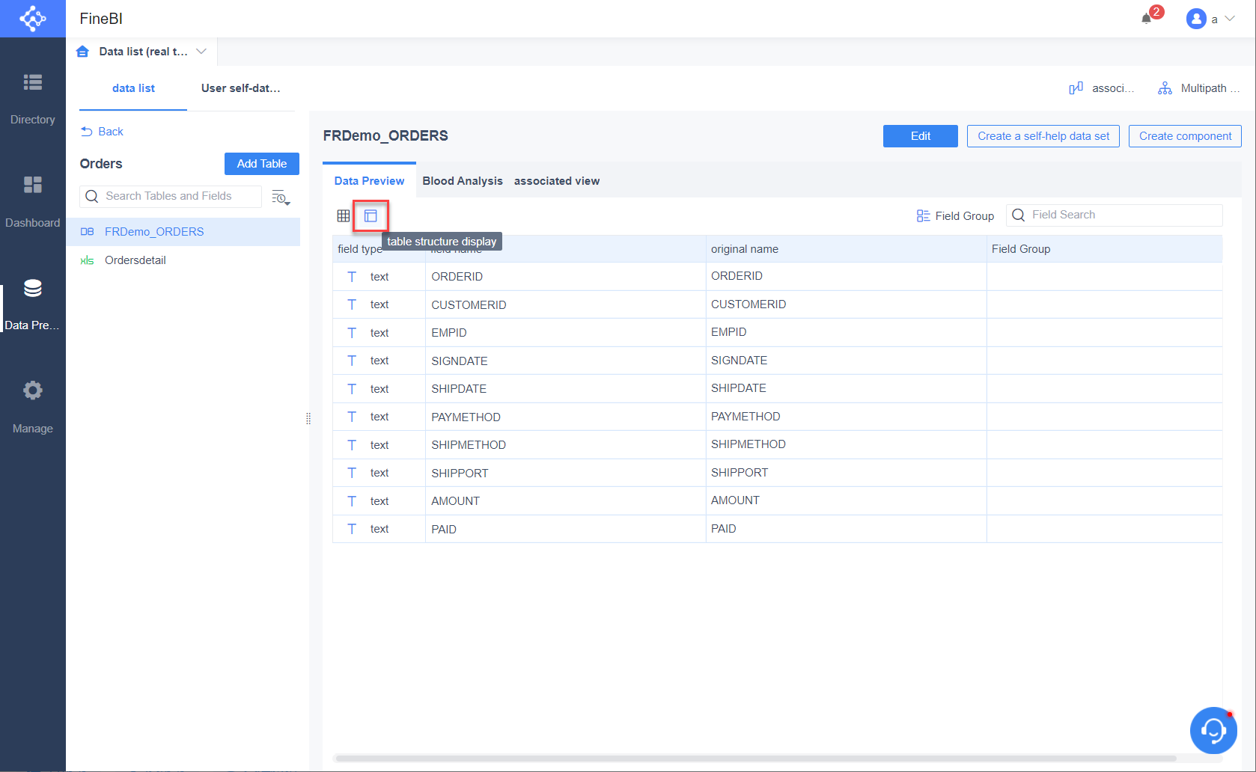The image size is (1256, 772).
Task: Click the Add Table button
Action: (x=262, y=164)
